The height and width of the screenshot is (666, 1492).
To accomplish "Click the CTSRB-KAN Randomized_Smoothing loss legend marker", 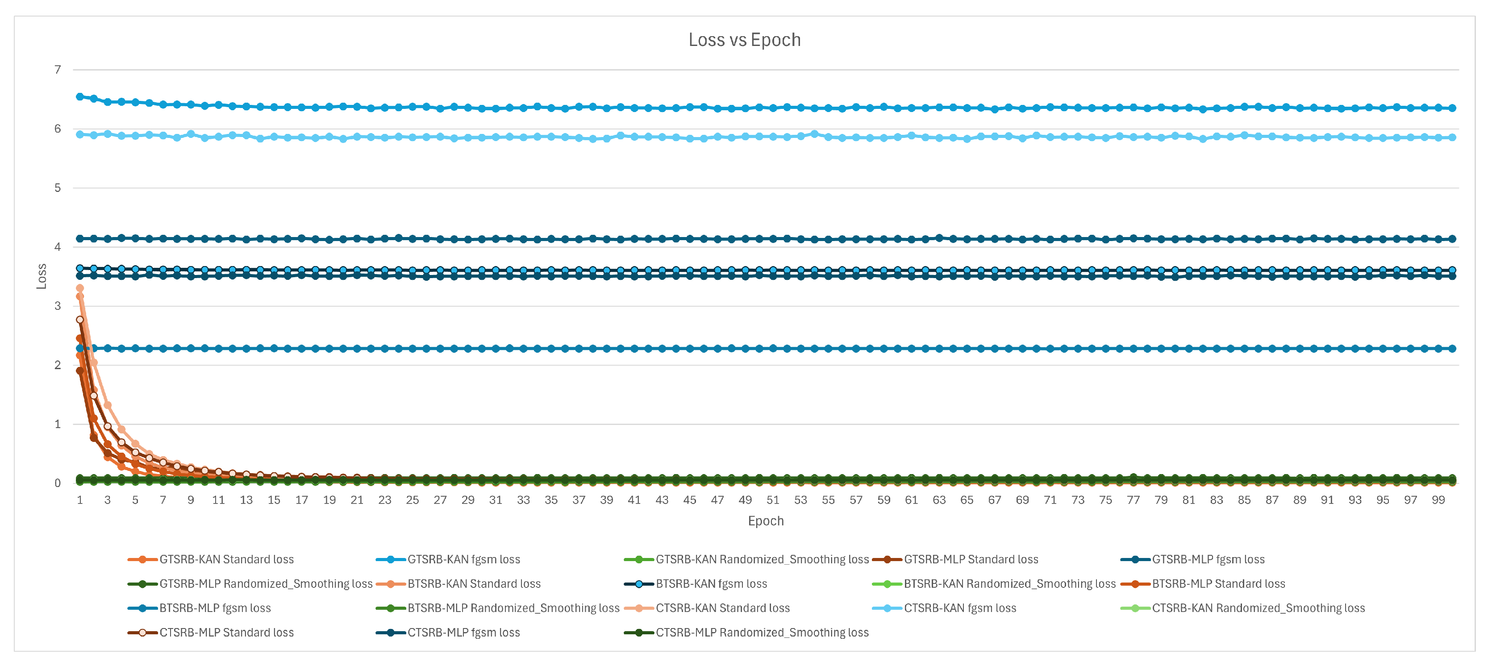I will pos(1135,608).
